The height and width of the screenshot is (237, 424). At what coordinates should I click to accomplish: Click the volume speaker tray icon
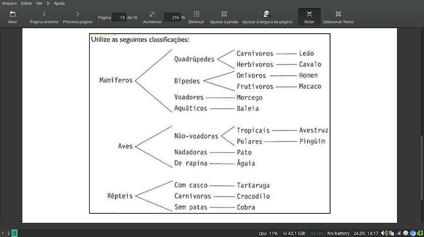[383, 233]
